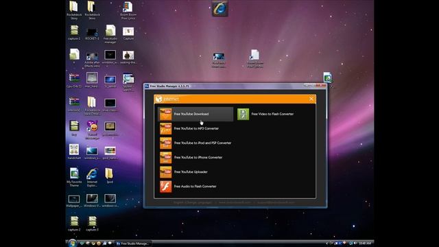Select the capture-1 desktop icon
439x247 pixels.
pyautogui.click(x=74, y=33)
